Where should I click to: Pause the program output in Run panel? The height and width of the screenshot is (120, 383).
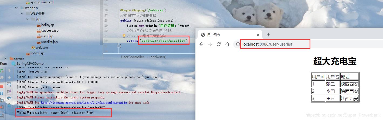tap(2, 93)
